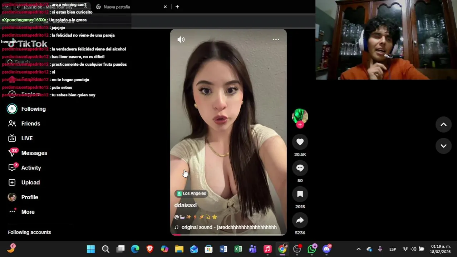Open Messages in the sidebar
The width and height of the screenshot is (457, 257).
click(34, 153)
